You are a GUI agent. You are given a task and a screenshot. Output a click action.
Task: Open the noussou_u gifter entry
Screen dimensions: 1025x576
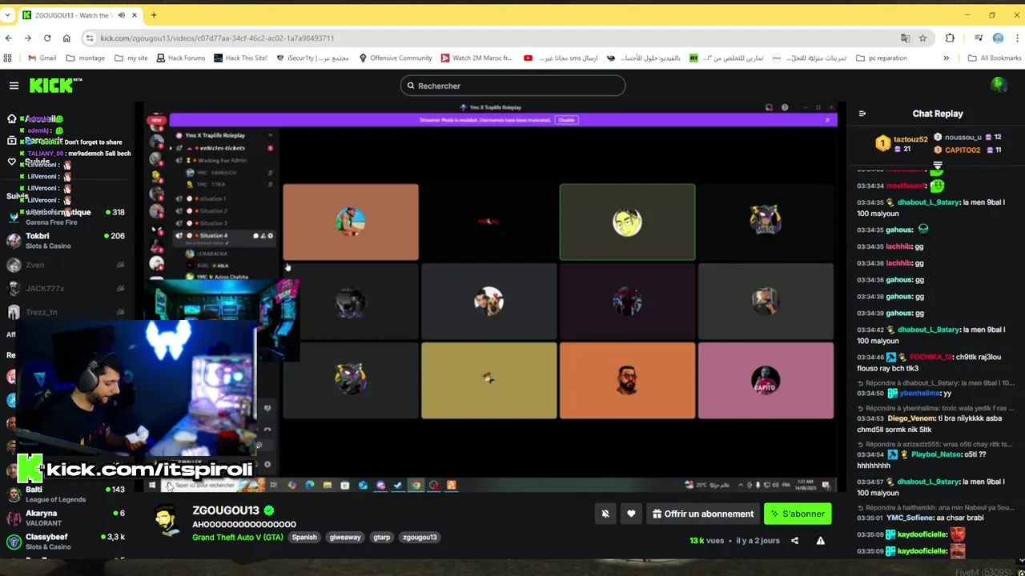tap(967, 138)
